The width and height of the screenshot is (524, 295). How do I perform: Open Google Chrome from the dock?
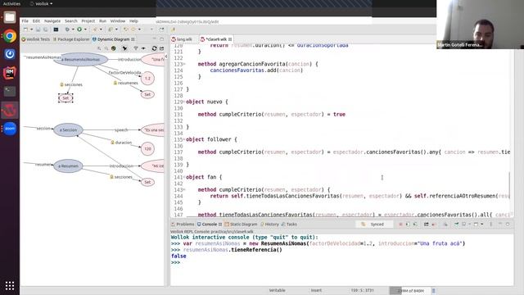point(10,36)
